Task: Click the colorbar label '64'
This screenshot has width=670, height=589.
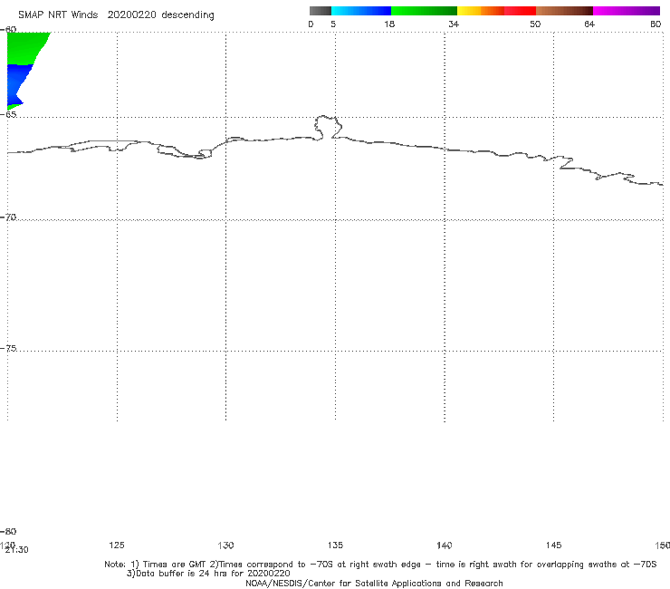Action: point(589,24)
